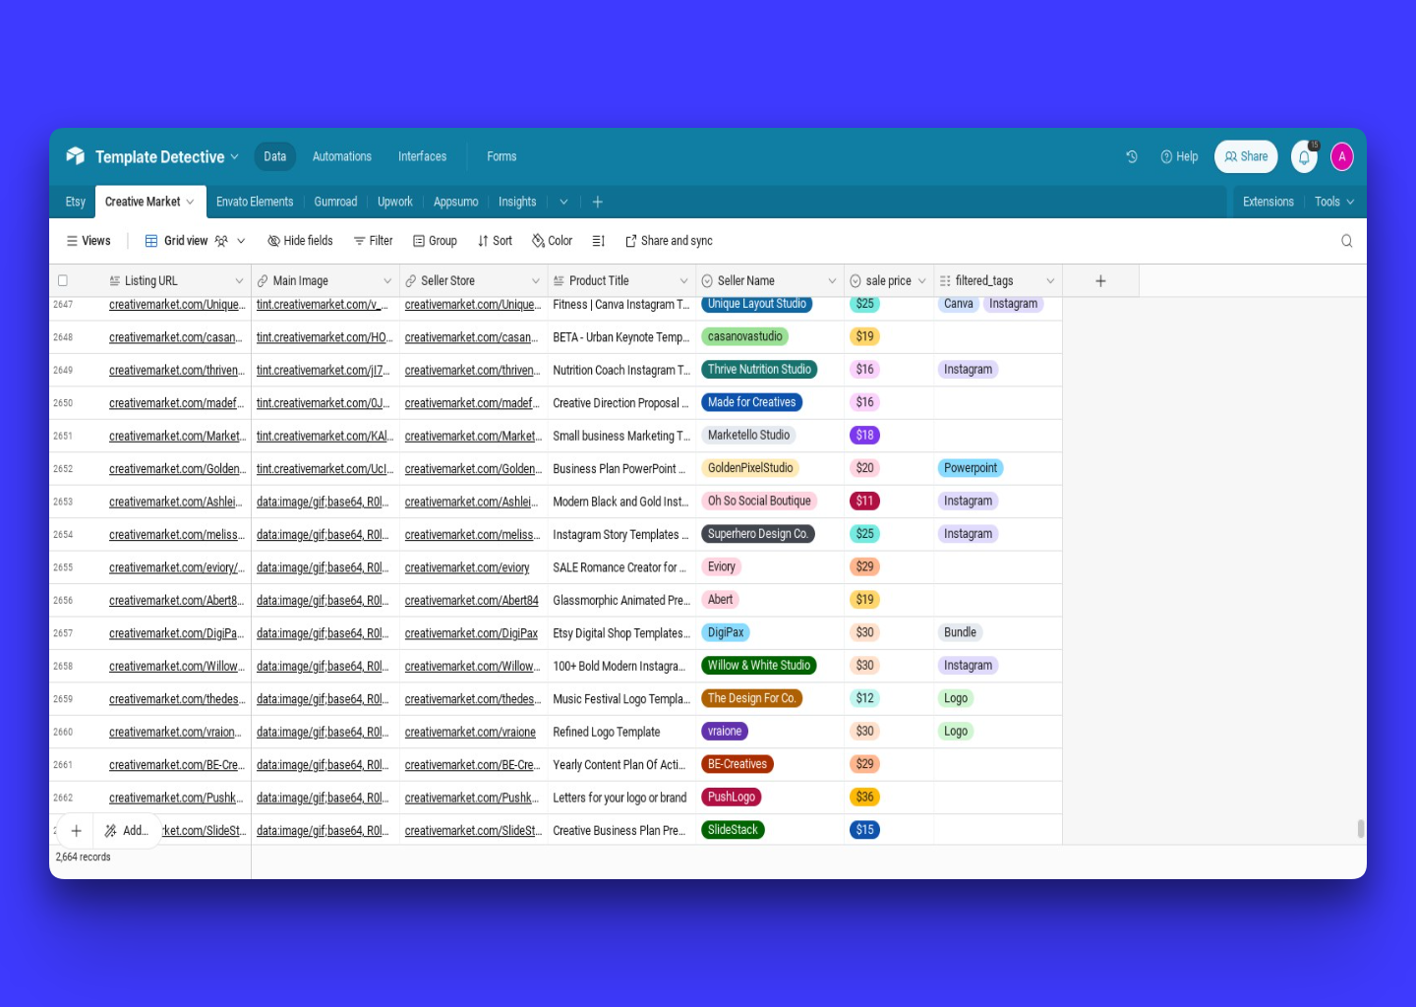This screenshot has height=1007, width=1416.
Task: Open Seller Name column menu arrow
Action: (832, 281)
